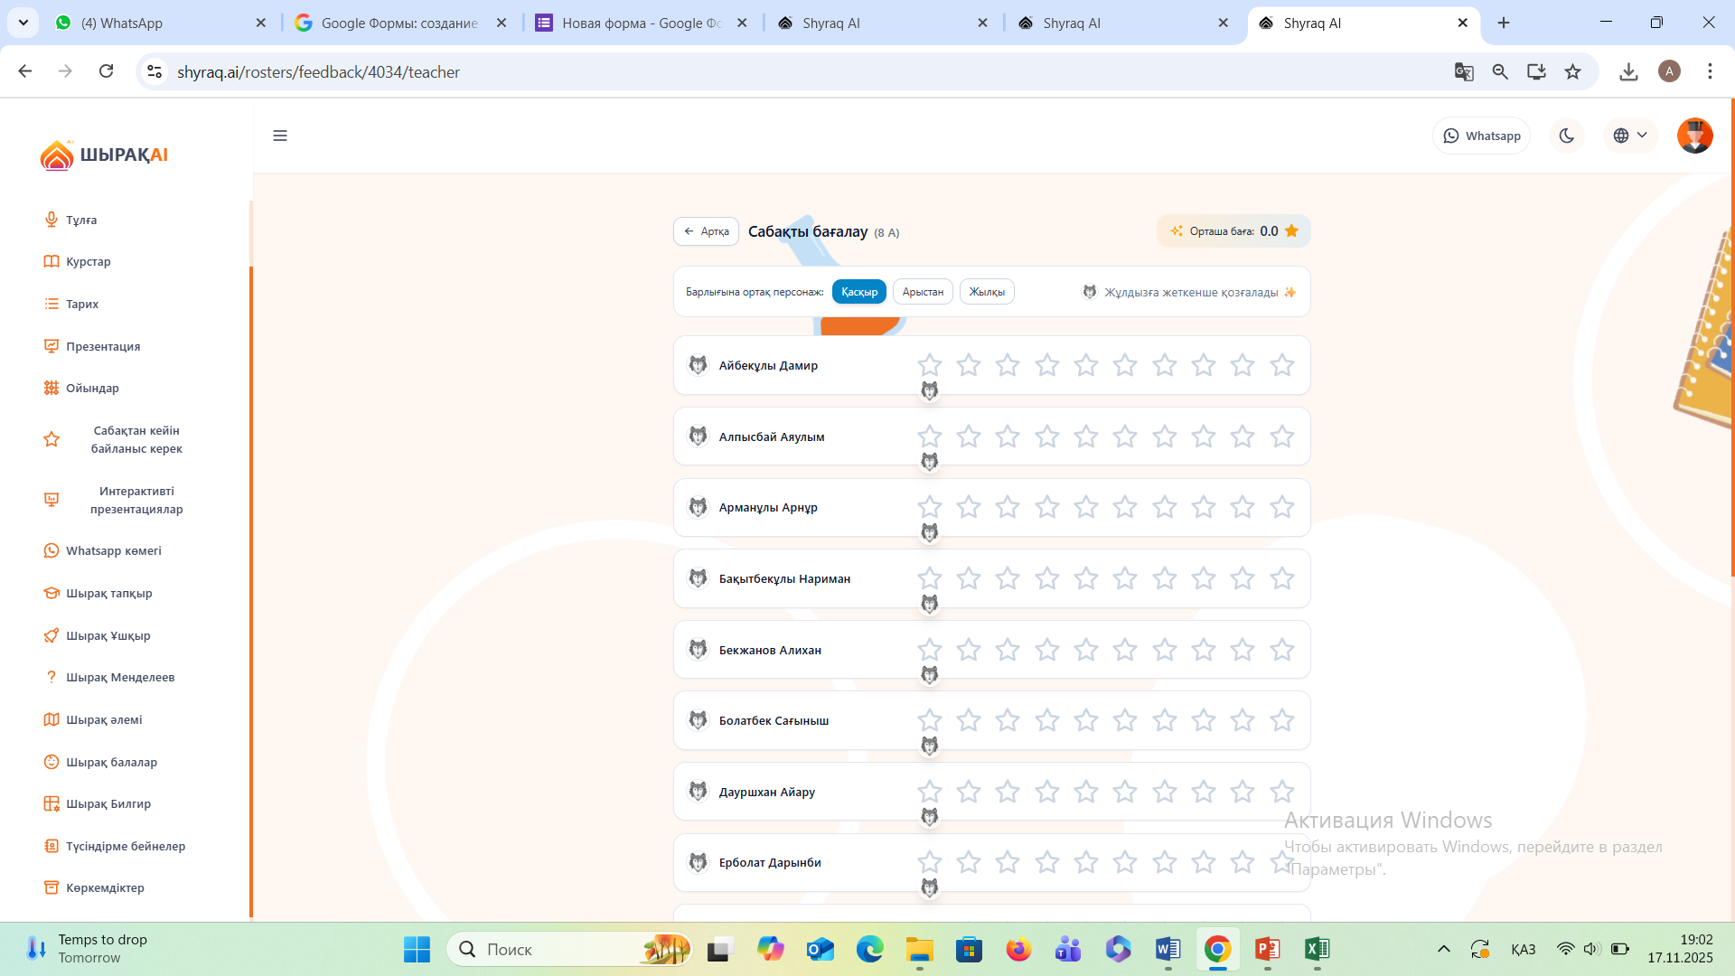Click the Whatsapp көмегі sidebar icon
Viewport: 1735px width, 976px height.
52,550
